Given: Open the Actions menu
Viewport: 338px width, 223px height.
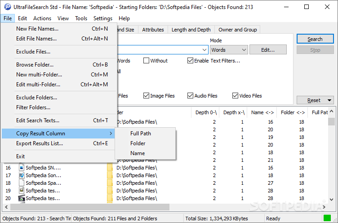Looking at the screenshot, I should [x=42, y=18].
